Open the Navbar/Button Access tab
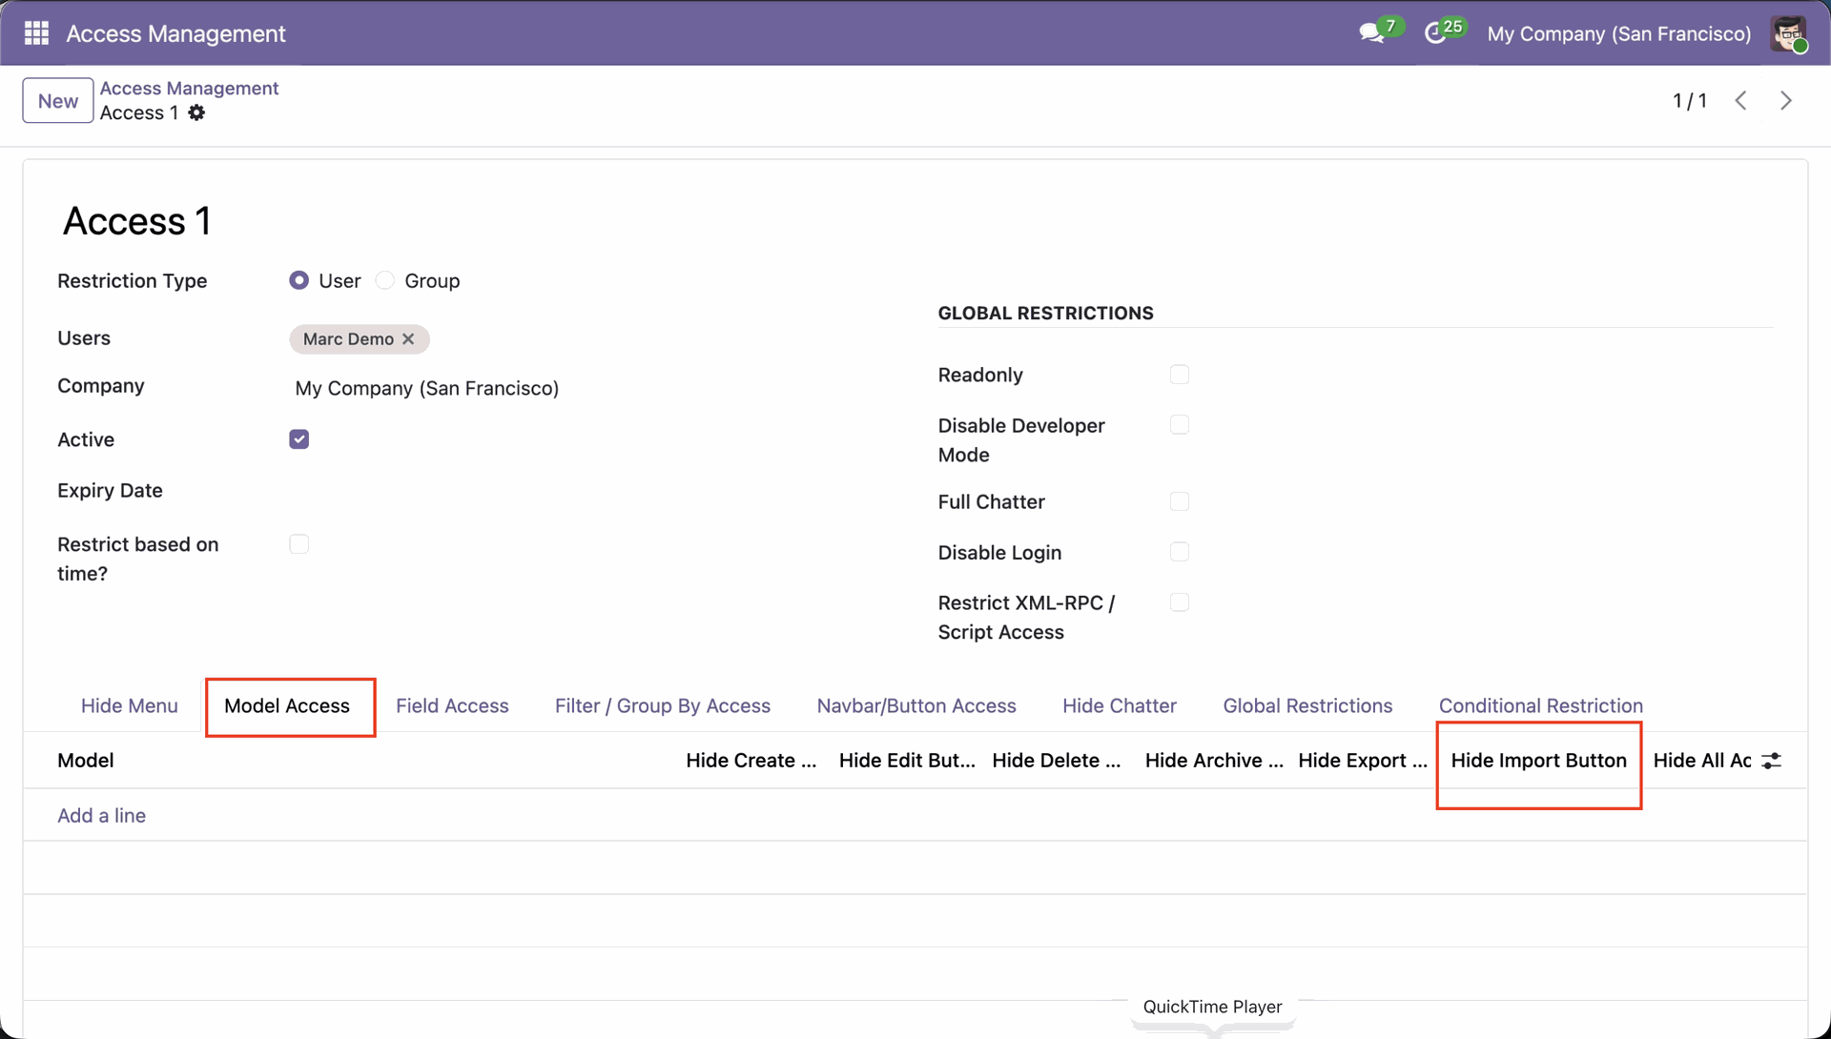1831x1039 pixels. click(x=916, y=705)
